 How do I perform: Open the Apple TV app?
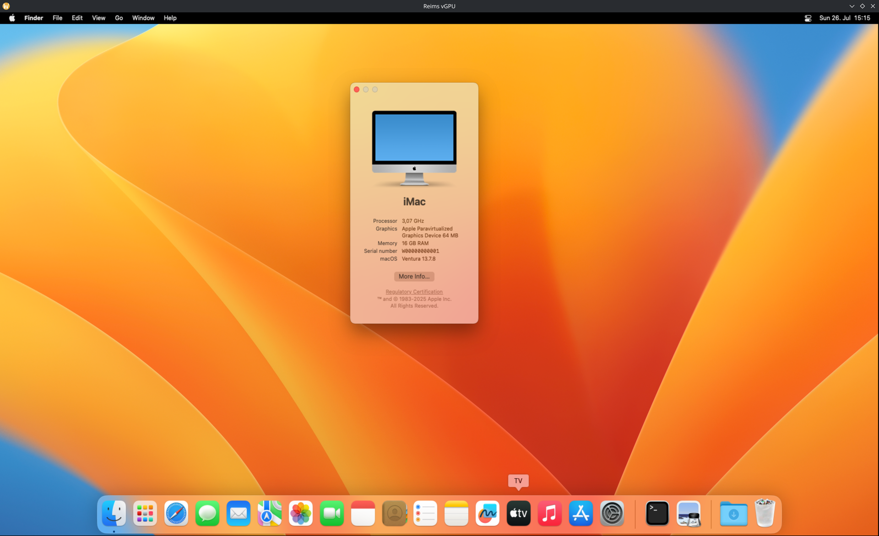click(519, 513)
